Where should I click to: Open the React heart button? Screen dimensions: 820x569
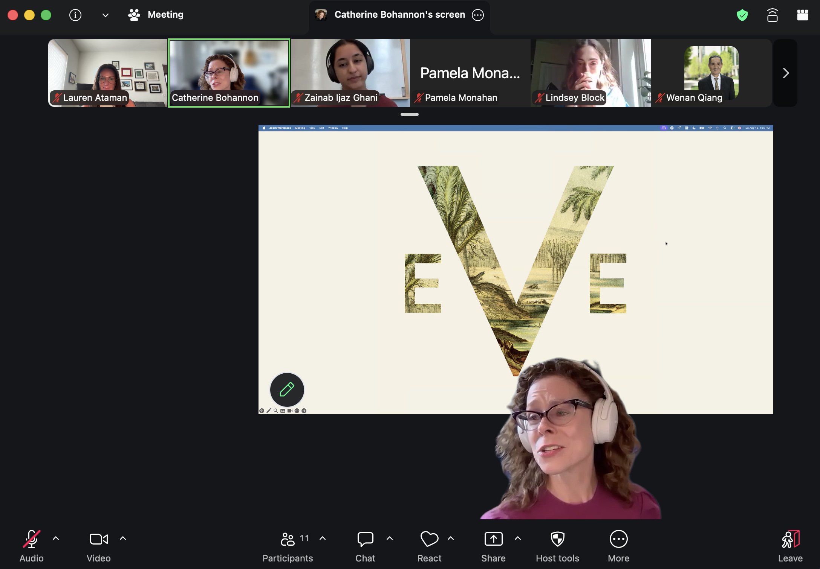point(429,546)
